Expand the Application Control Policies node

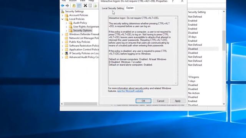[x=62, y=50]
